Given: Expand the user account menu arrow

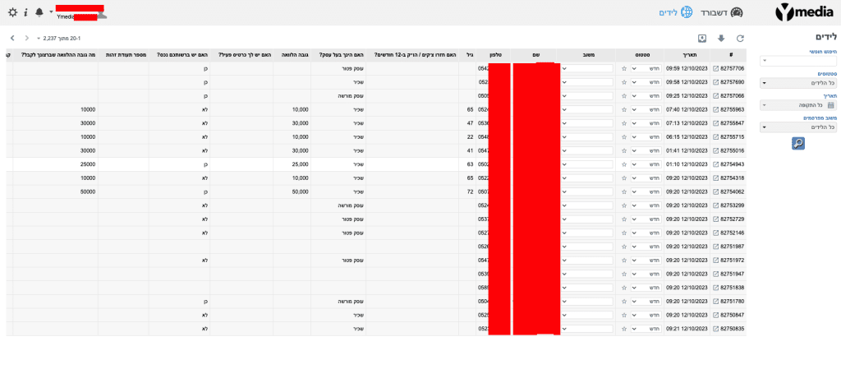Looking at the screenshot, I should [x=51, y=12].
